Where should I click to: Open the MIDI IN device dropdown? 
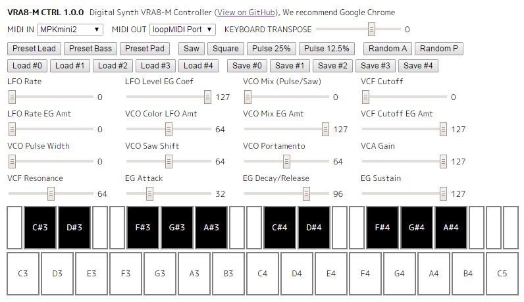(x=70, y=29)
